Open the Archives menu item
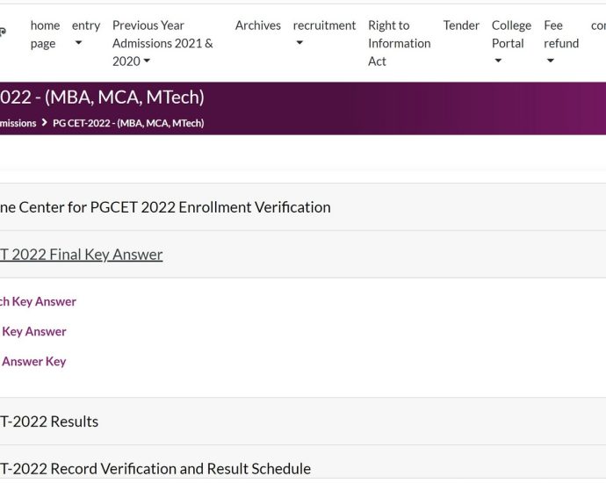The image size is (606, 483). point(258,25)
